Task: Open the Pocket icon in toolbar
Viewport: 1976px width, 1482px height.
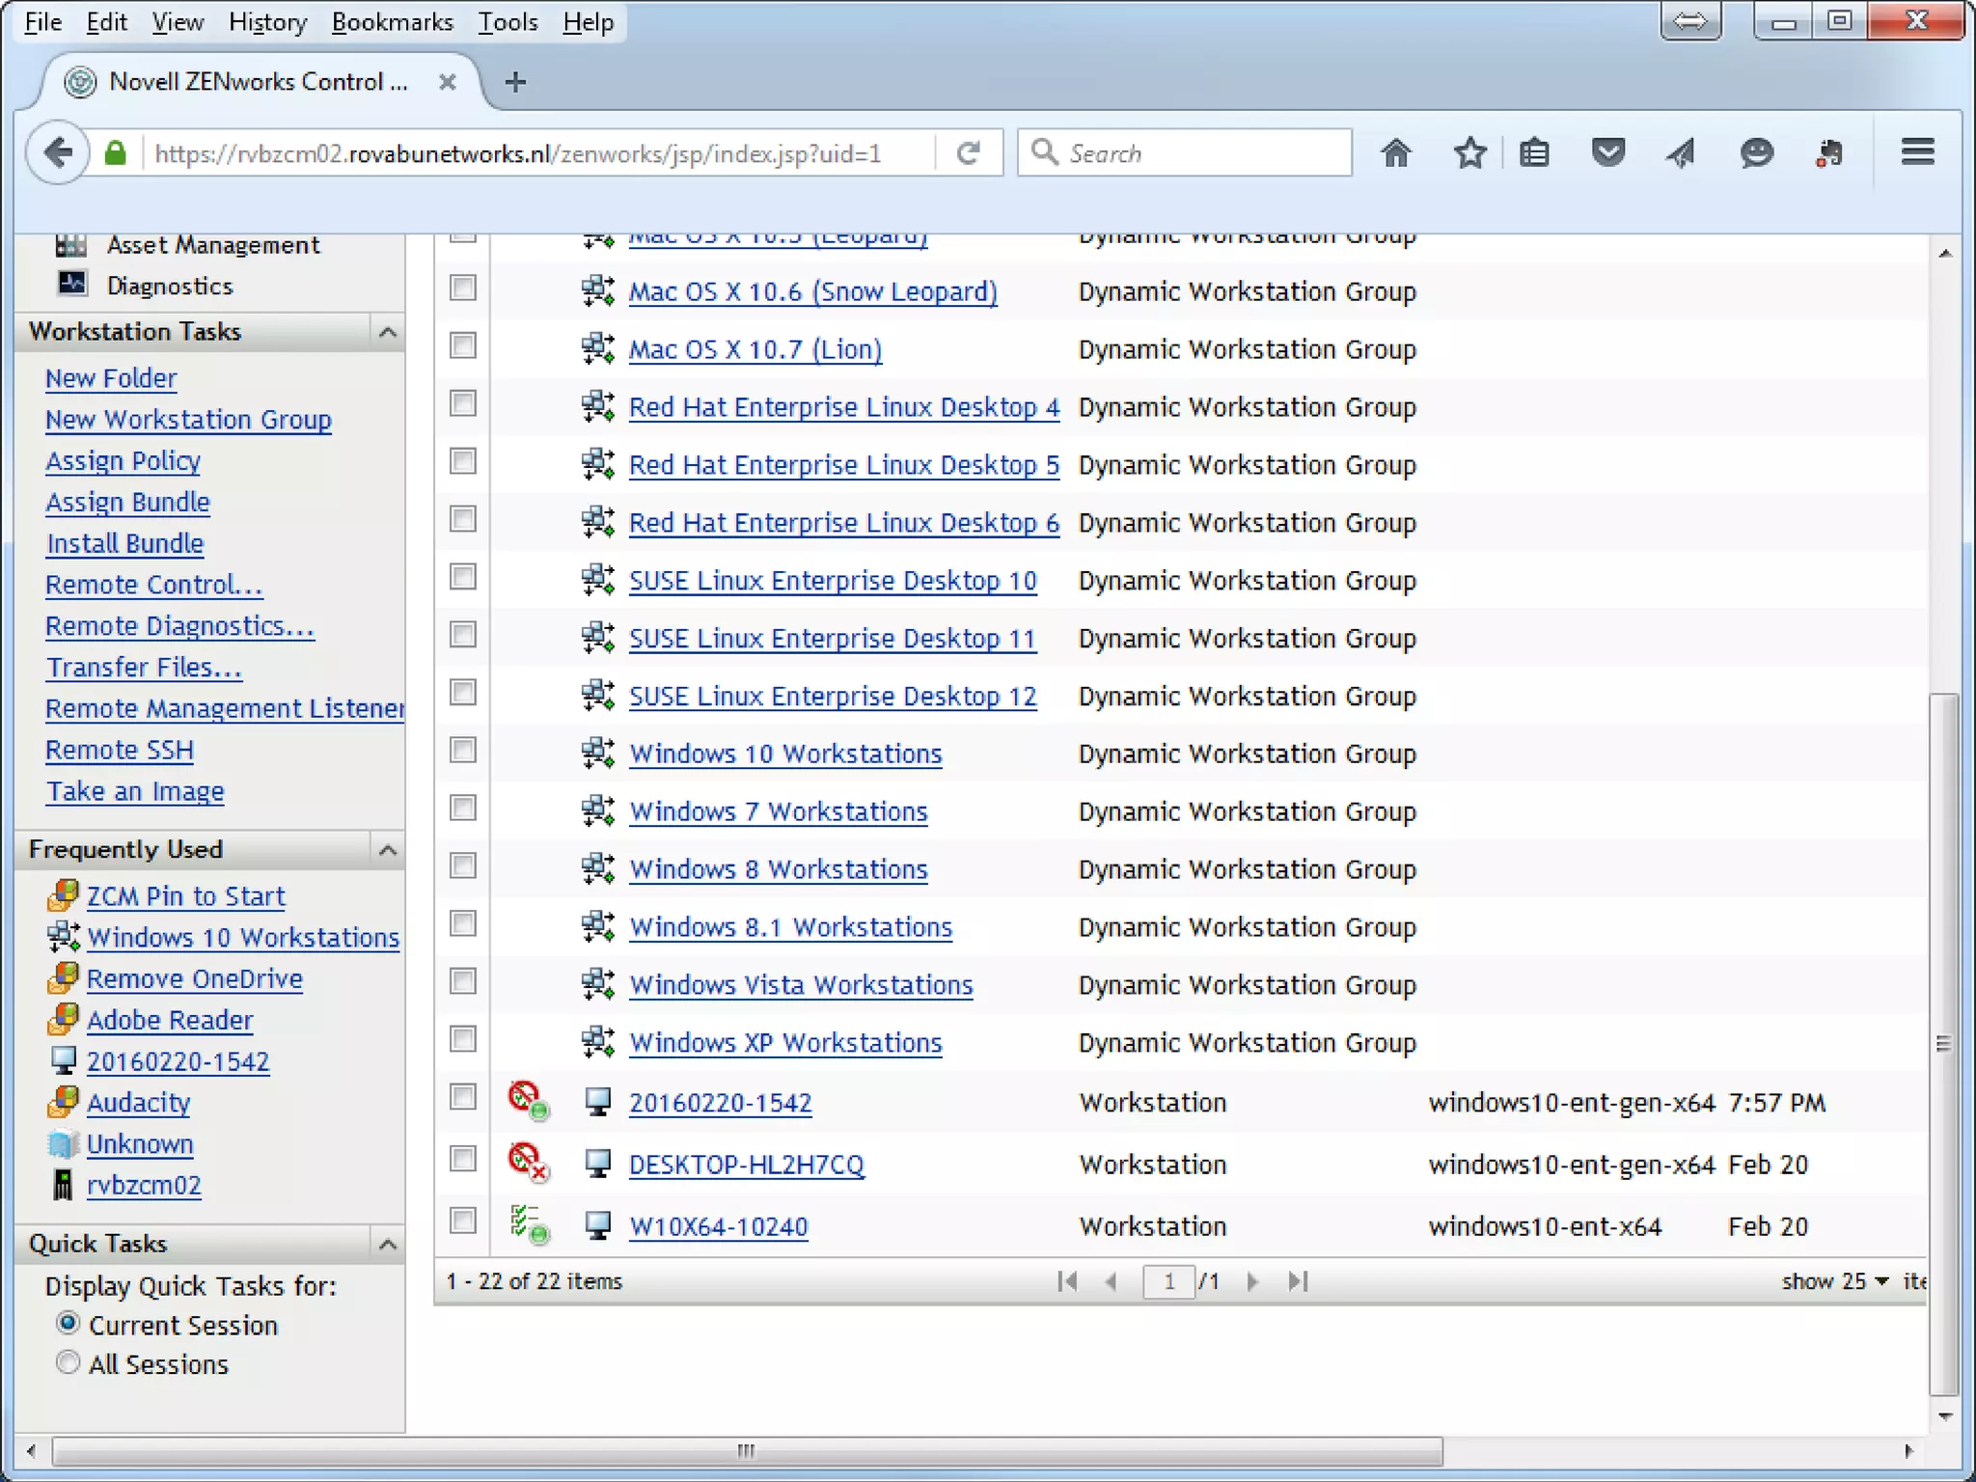Action: click(1607, 152)
